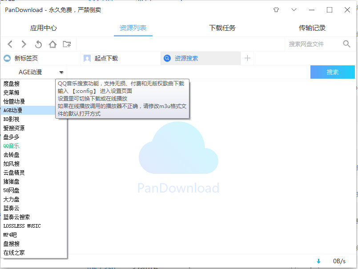The width and height of the screenshot is (358, 269).
Task: Create a new folder using folder-plus icon
Action: coord(67,44)
